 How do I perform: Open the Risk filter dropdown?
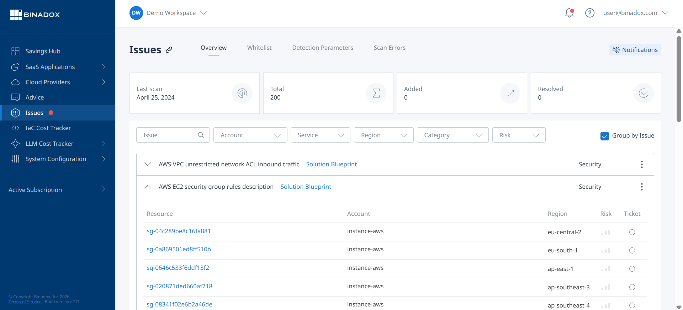pyautogui.click(x=519, y=135)
